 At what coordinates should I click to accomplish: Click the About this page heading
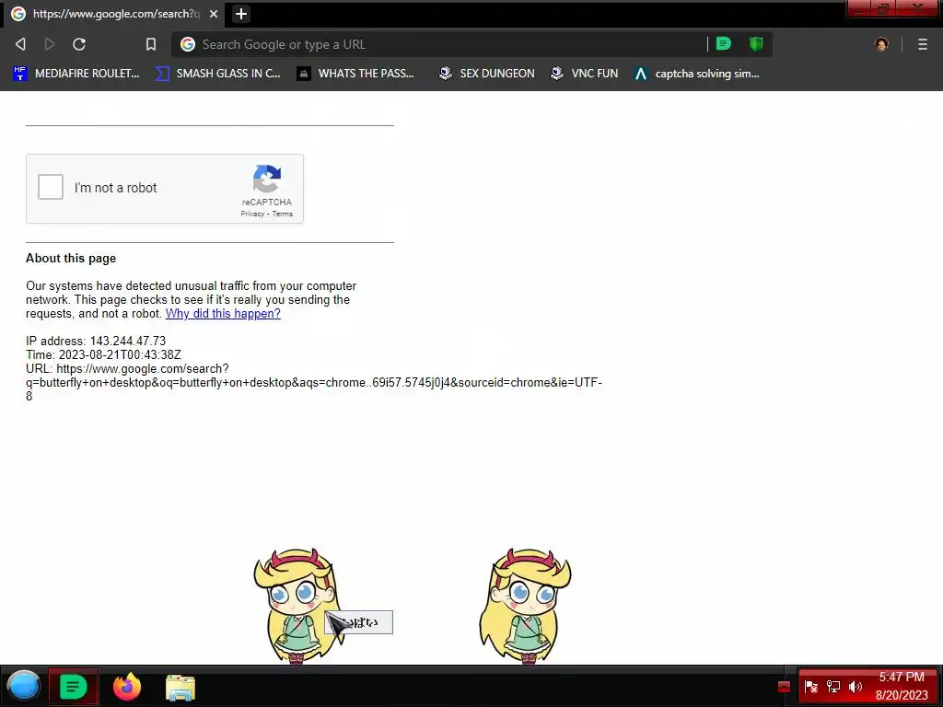pyautogui.click(x=71, y=258)
